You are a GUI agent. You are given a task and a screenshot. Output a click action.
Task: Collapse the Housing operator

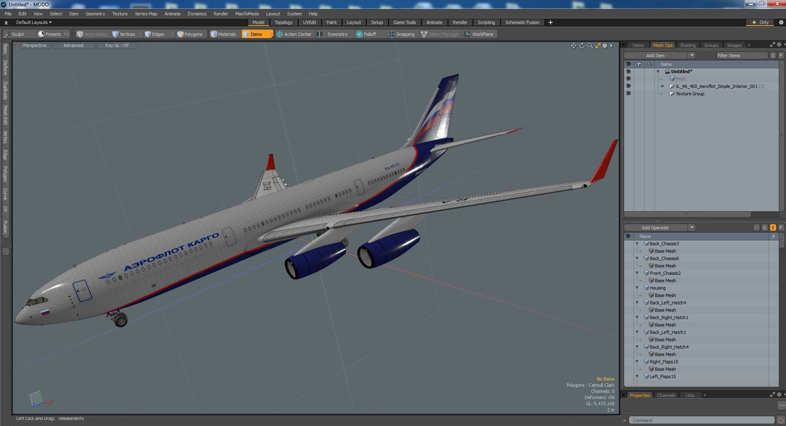637,288
